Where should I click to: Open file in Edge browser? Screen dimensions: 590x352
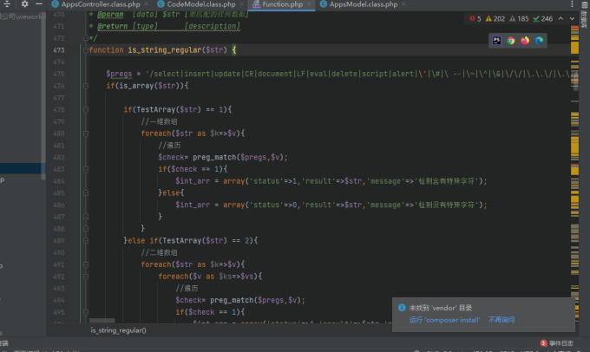539,41
